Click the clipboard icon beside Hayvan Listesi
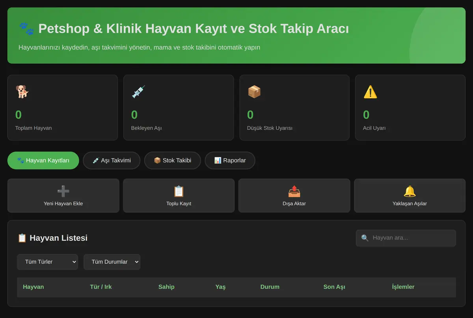This screenshot has height=318, width=473. click(x=22, y=238)
